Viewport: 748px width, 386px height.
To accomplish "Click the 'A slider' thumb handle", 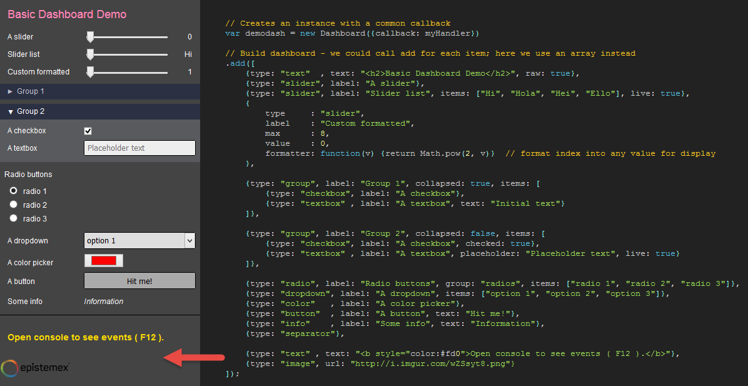I will [x=89, y=37].
